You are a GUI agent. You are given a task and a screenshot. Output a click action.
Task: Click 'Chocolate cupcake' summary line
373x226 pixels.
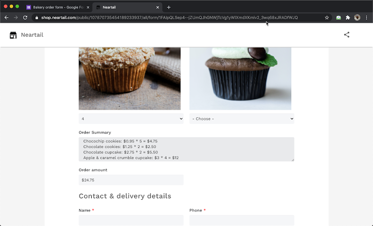(120, 152)
